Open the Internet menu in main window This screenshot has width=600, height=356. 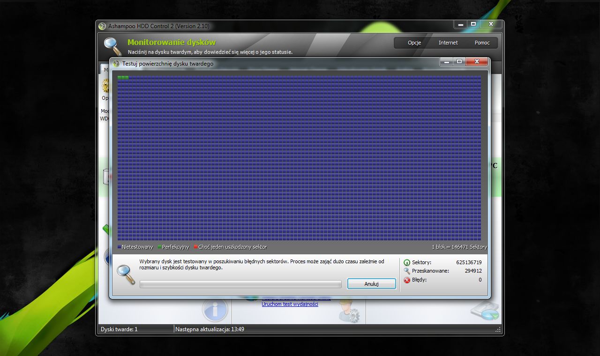448,43
